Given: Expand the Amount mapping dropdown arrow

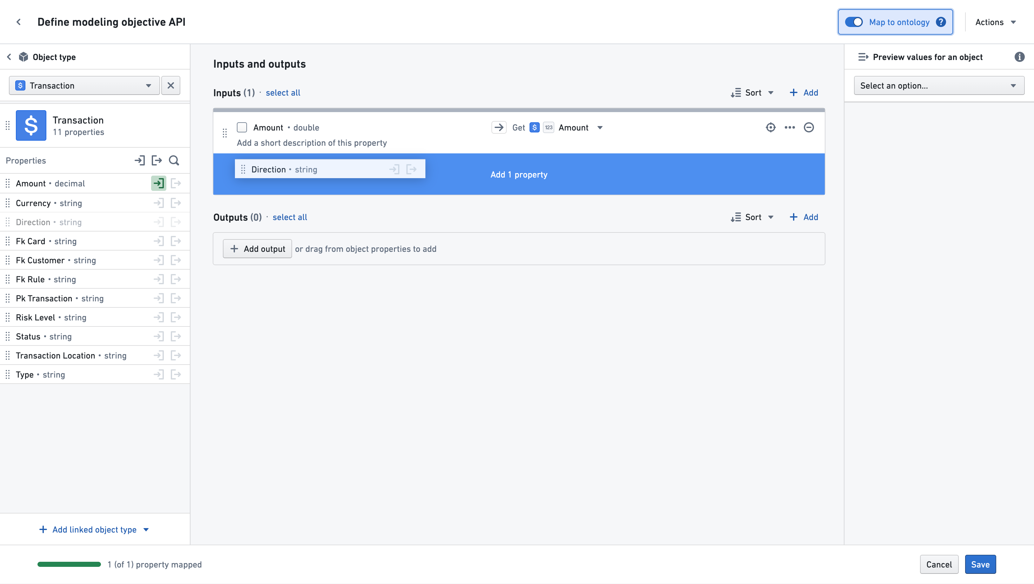Looking at the screenshot, I should click(x=600, y=127).
